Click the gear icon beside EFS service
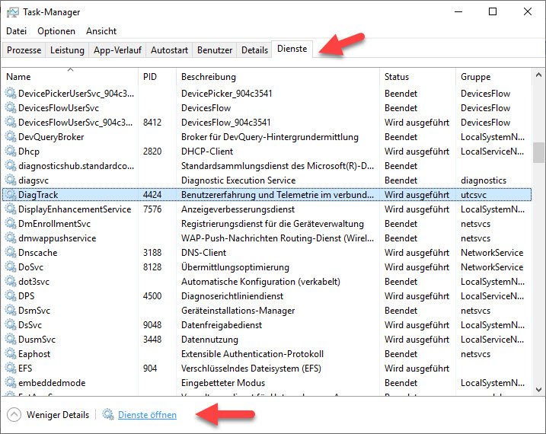The width and height of the screenshot is (546, 434). pyautogui.click(x=11, y=369)
